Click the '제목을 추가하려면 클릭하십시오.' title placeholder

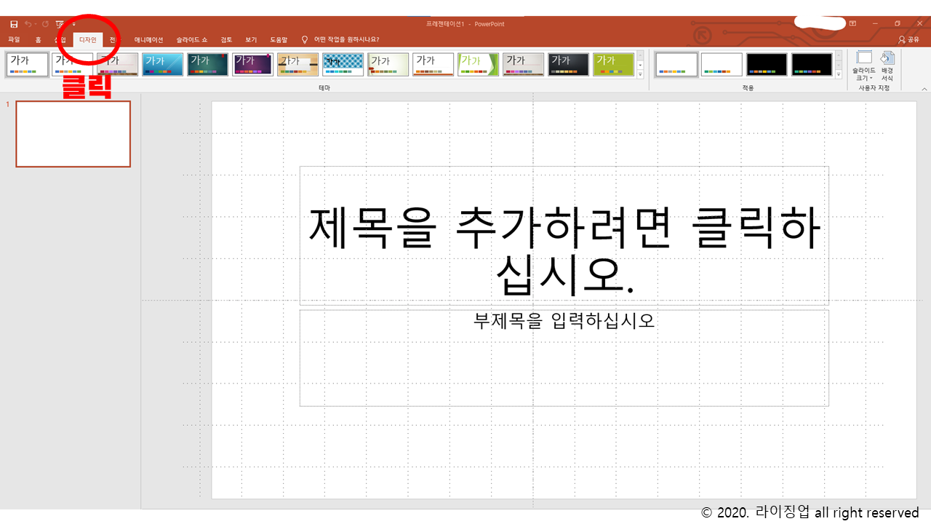[x=564, y=236]
